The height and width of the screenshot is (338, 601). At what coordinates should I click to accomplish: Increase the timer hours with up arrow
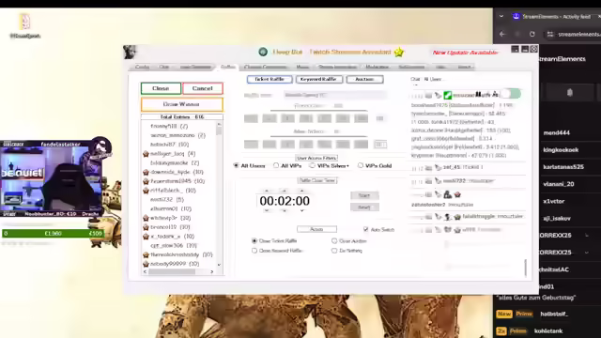coord(267,191)
